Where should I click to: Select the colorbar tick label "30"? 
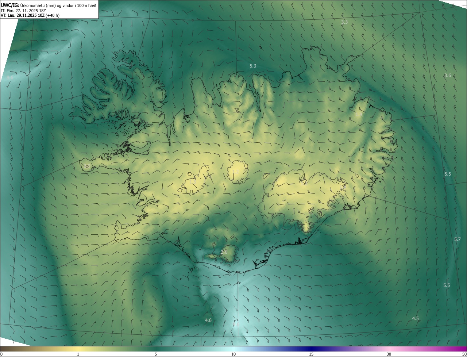point(389,354)
